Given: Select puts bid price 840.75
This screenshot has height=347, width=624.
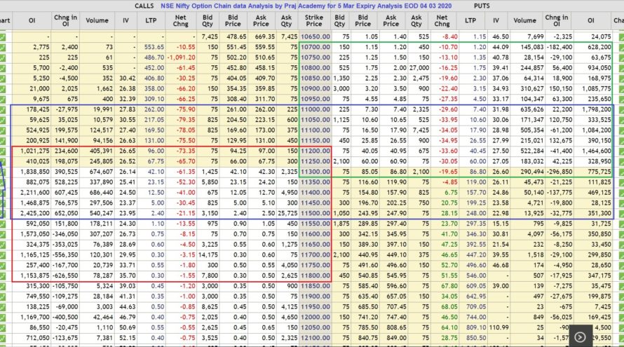Looking at the screenshot, I should click(x=368, y=338).
